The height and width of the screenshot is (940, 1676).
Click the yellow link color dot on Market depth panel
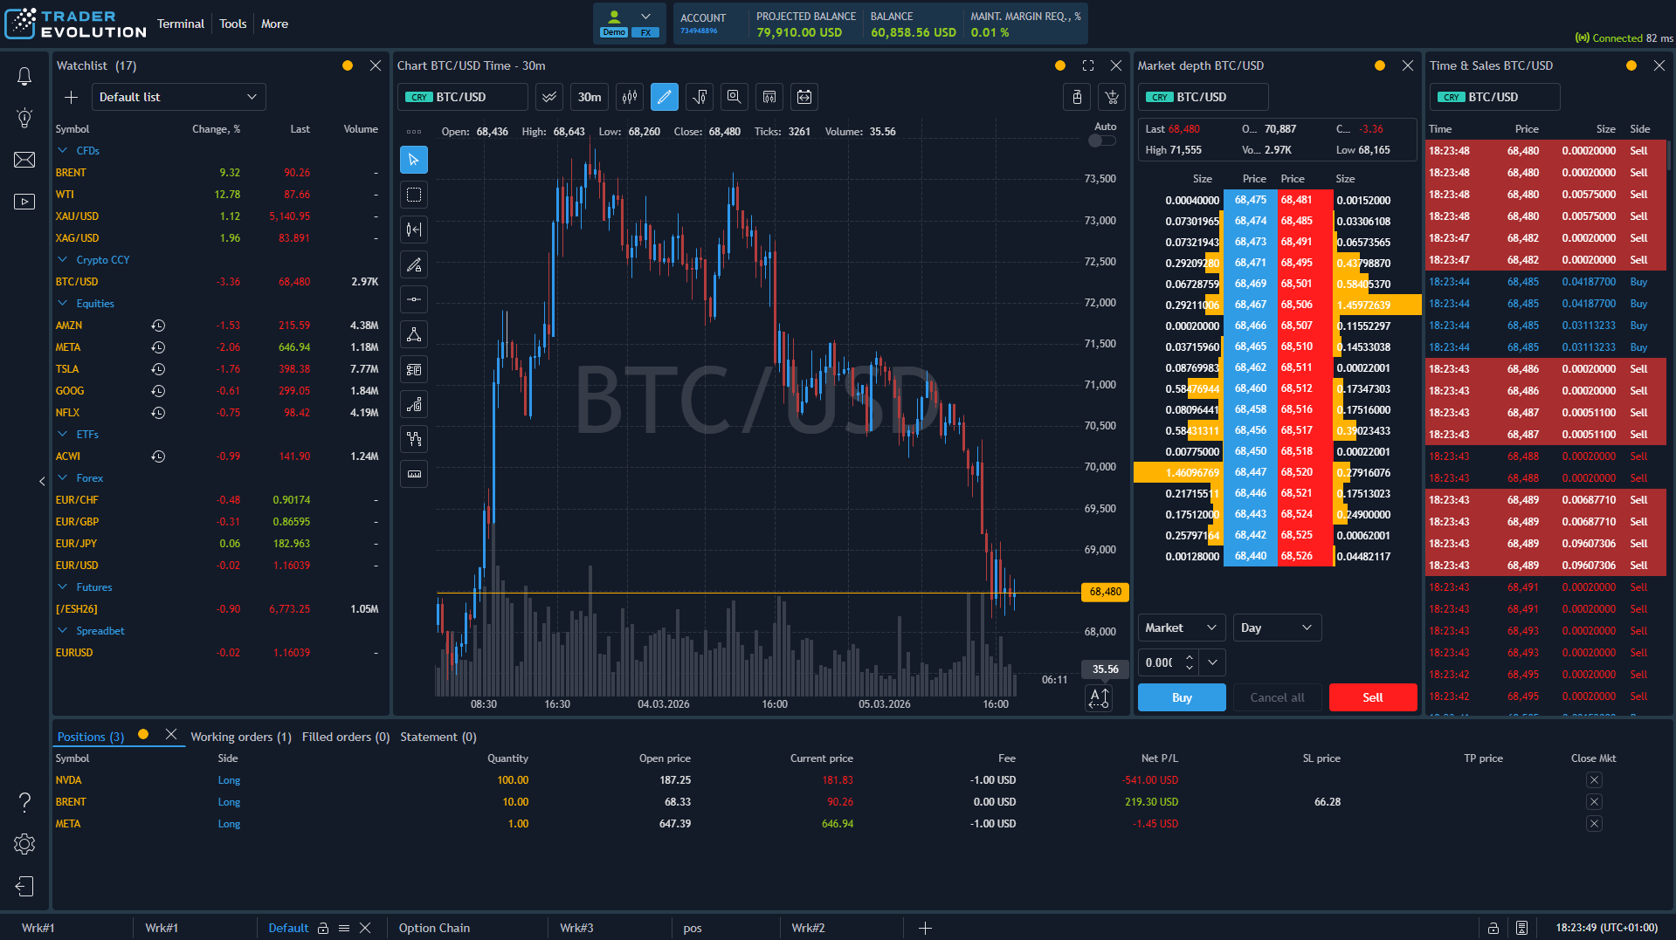[x=1380, y=65]
